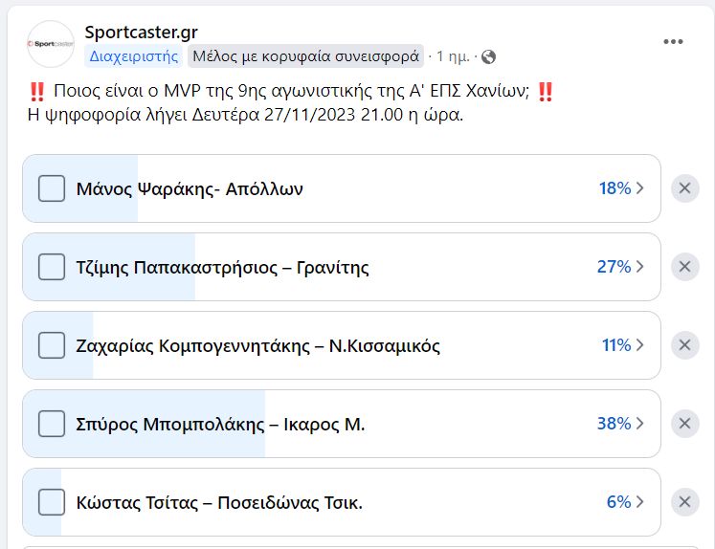Expand the 6% result chevron
The height and width of the screenshot is (549, 715).
(x=625, y=501)
